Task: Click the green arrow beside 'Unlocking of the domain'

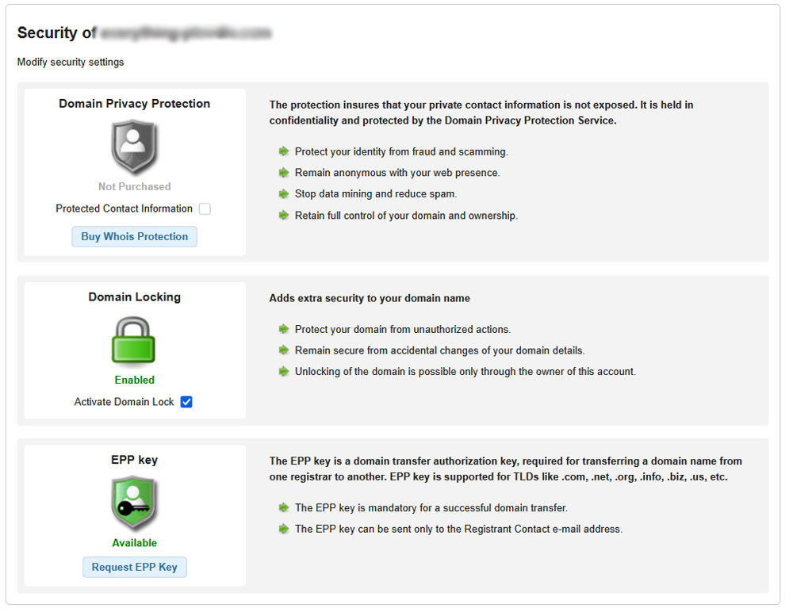Action: [284, 371]
